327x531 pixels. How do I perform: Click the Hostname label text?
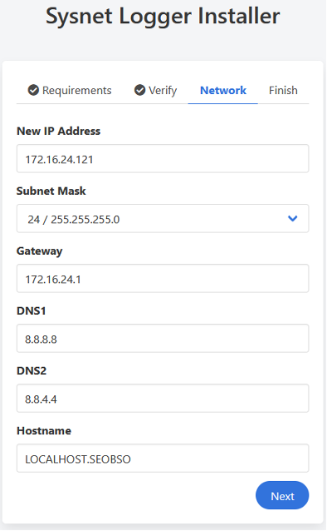tap(44, 431)
